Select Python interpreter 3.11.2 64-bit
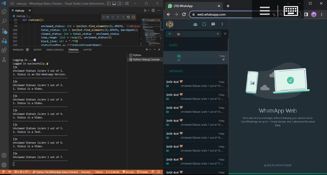This screenshot has height=175, width=327. click(x=112, y=172)
